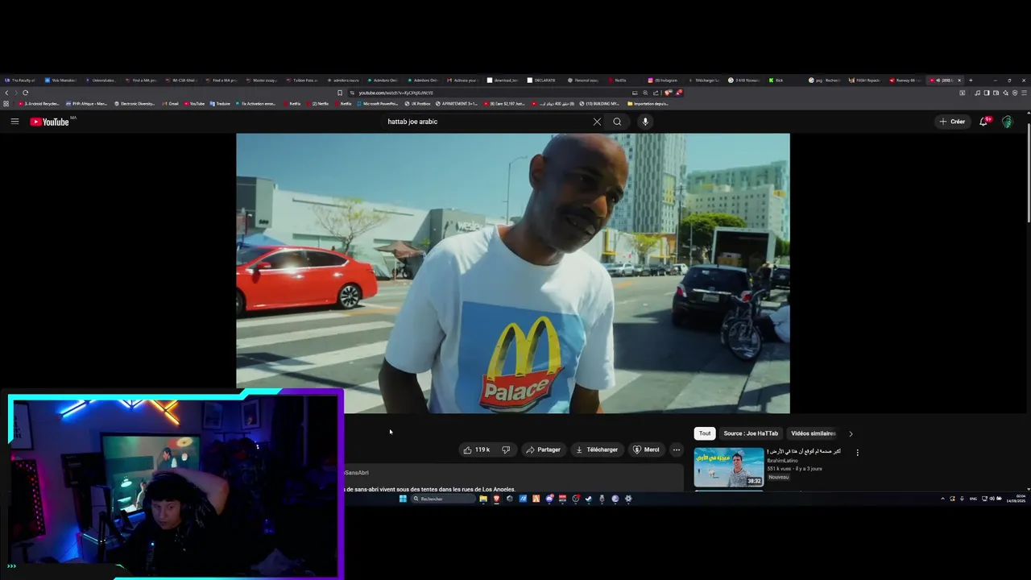Open the browser main menu

(1025, 93)
